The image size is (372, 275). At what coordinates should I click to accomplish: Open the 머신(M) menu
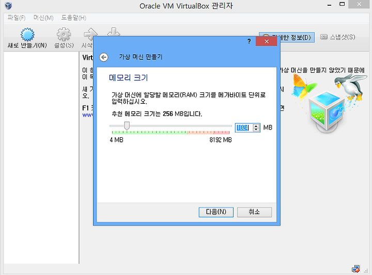click(43, 18)
